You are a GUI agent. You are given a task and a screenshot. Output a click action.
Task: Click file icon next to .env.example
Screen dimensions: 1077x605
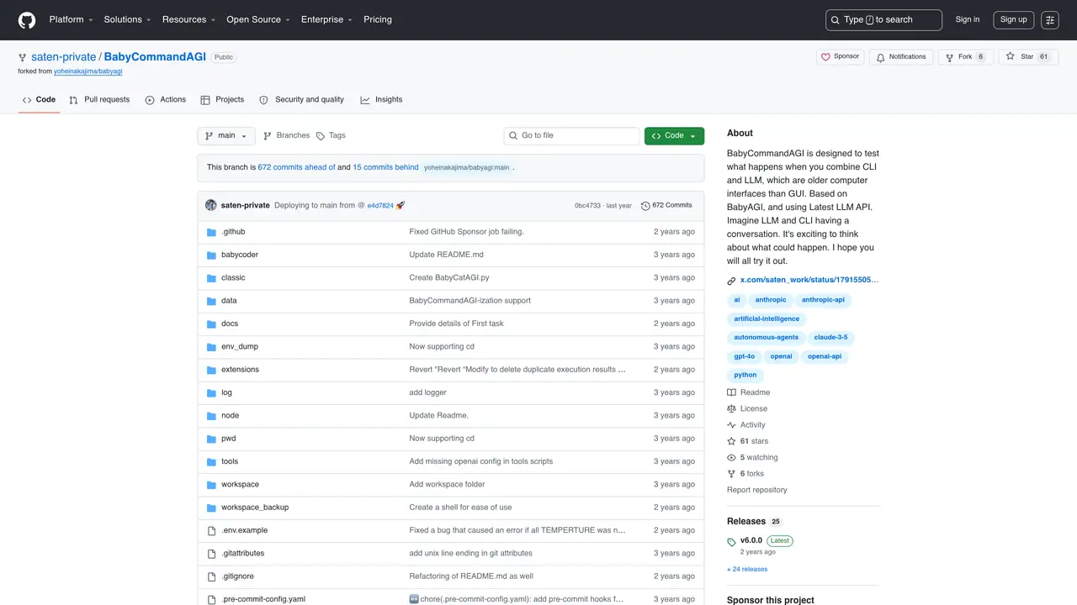[x=212, y=530]
